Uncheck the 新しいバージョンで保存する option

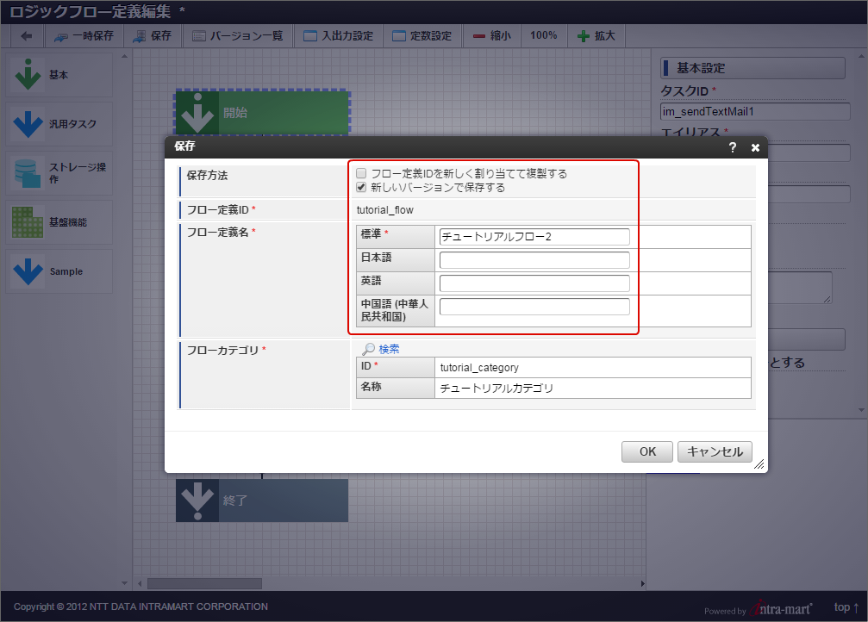pos(361,185)
